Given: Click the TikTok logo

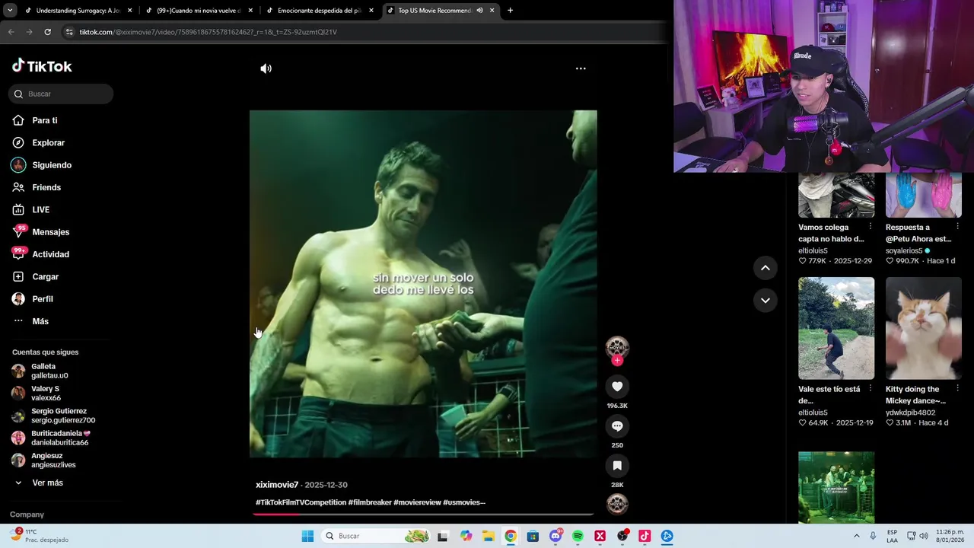Looking at the screenshot, I should (42, 66).
